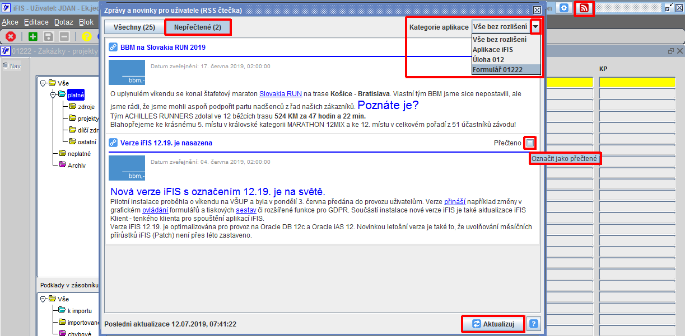The image size is (685, 336).
Task: Click 'Poslední aktualizace 12.07.2019' status text
Action: [170, 324]
